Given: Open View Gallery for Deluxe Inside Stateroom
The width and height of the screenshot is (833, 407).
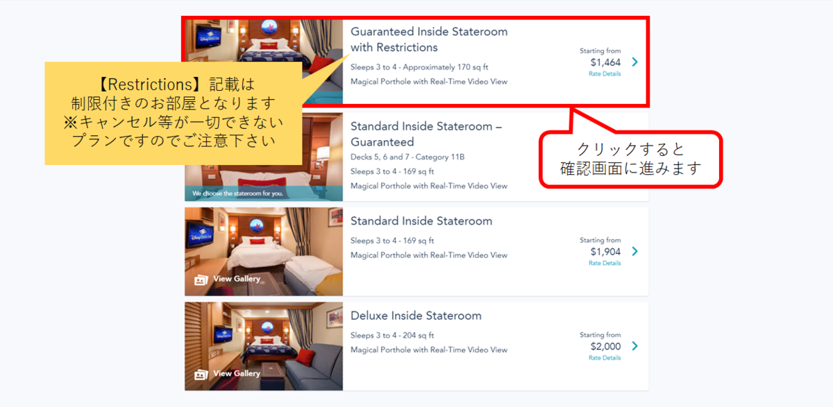Looking at the screenshot, I should point(237,374).
